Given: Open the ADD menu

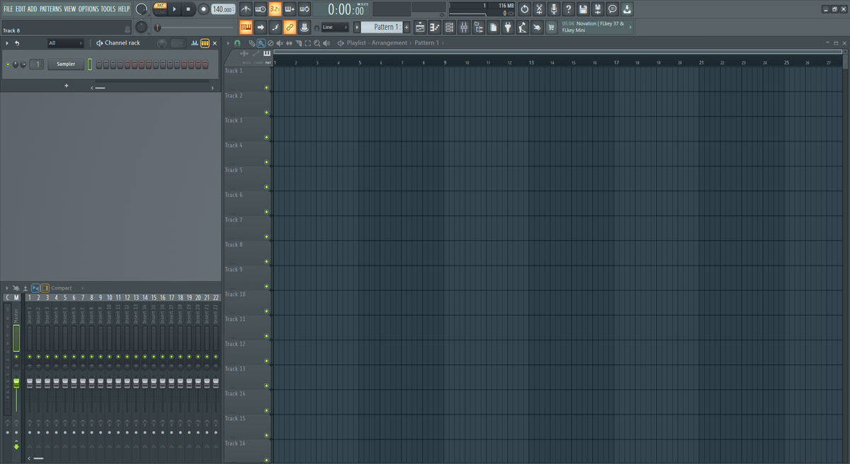Looking at the screenshot, I should pos(33,9).
